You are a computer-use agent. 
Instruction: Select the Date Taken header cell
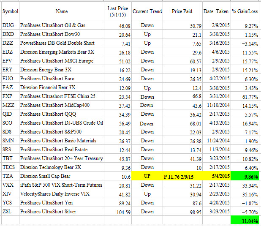[216, 11]
